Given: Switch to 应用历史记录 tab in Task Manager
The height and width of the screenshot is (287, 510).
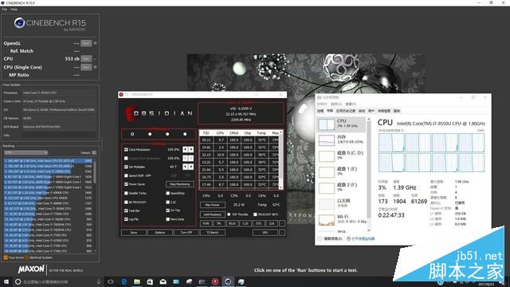Looking at the screenshot, I should click(346, 111).
